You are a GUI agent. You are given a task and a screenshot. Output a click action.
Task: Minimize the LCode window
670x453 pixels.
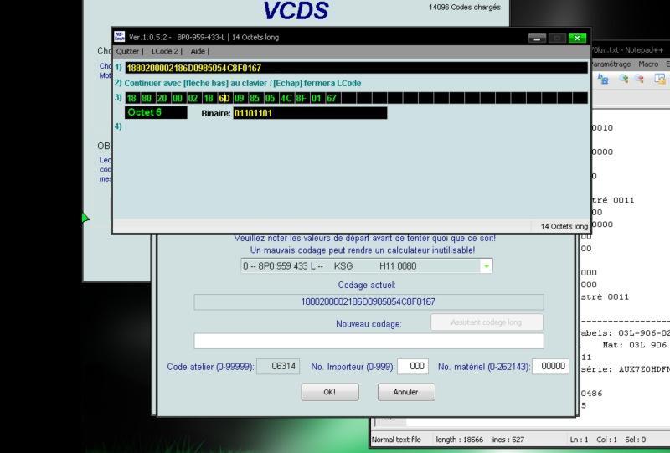(x=537, y=38)
